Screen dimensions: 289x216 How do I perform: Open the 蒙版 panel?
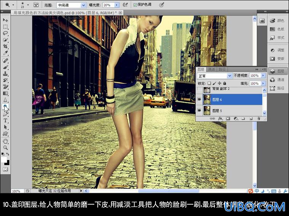click(277, 59)
